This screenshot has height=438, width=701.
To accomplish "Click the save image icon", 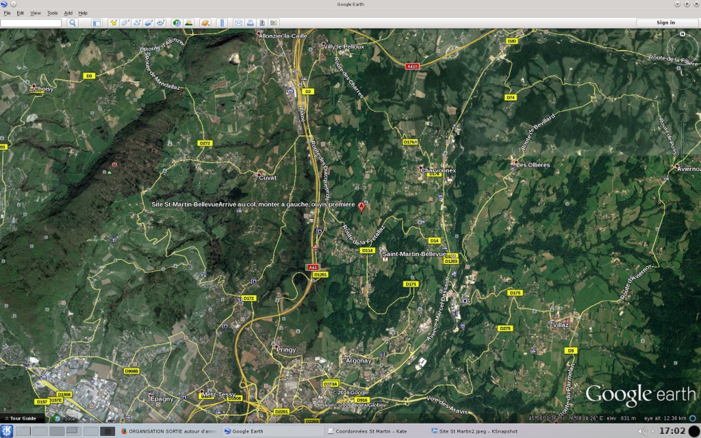I will (x=262, y=23).
